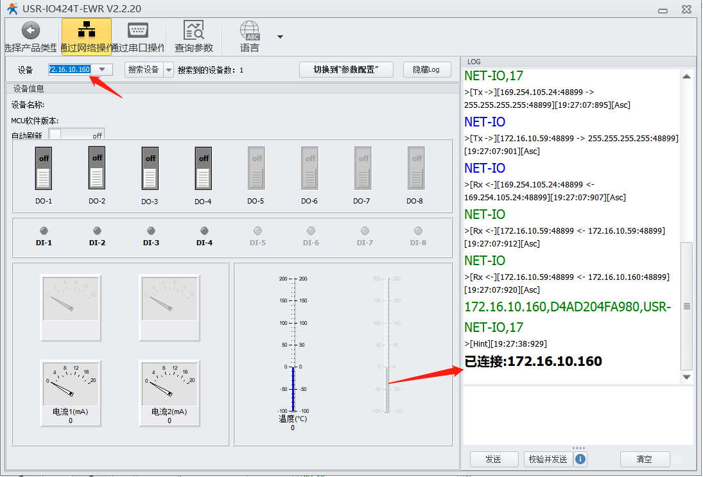Click the 发送 send button
This screenshot has height=477, width=703.
click(x=494, y=459)
